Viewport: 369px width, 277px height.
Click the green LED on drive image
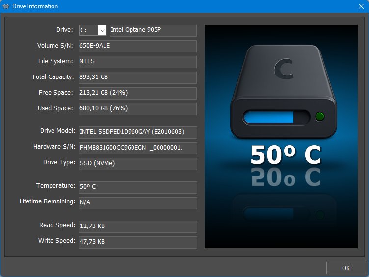(319, 116)
